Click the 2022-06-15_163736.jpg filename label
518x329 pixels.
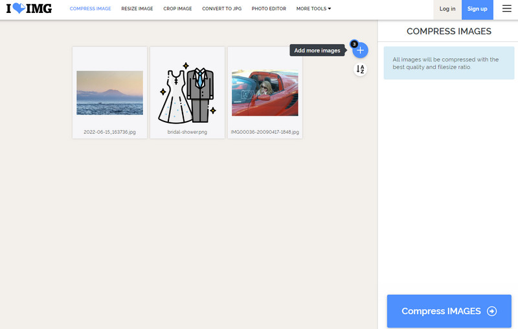click(x=109, y=132)
